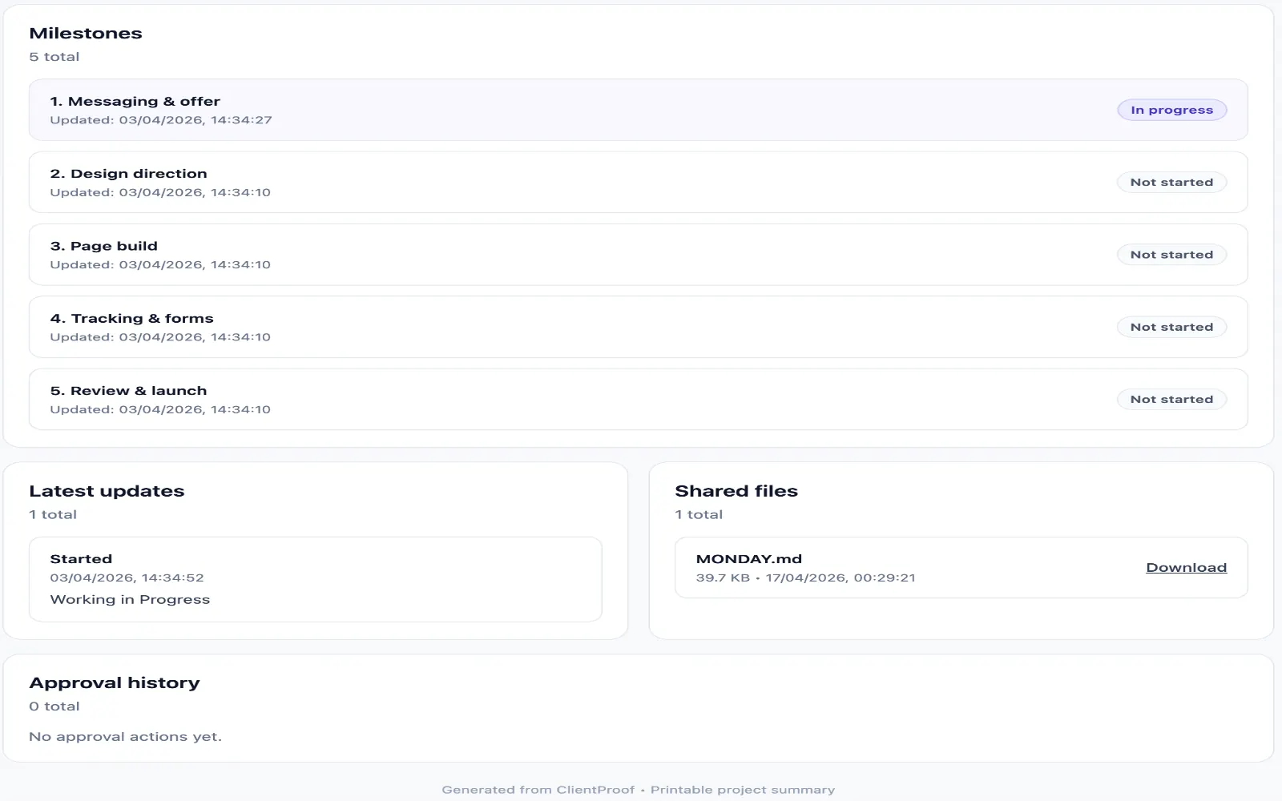1282x801 pixels.
Task: Click Not started badge for Tracking & forms
Action: tap(1171, 327)
